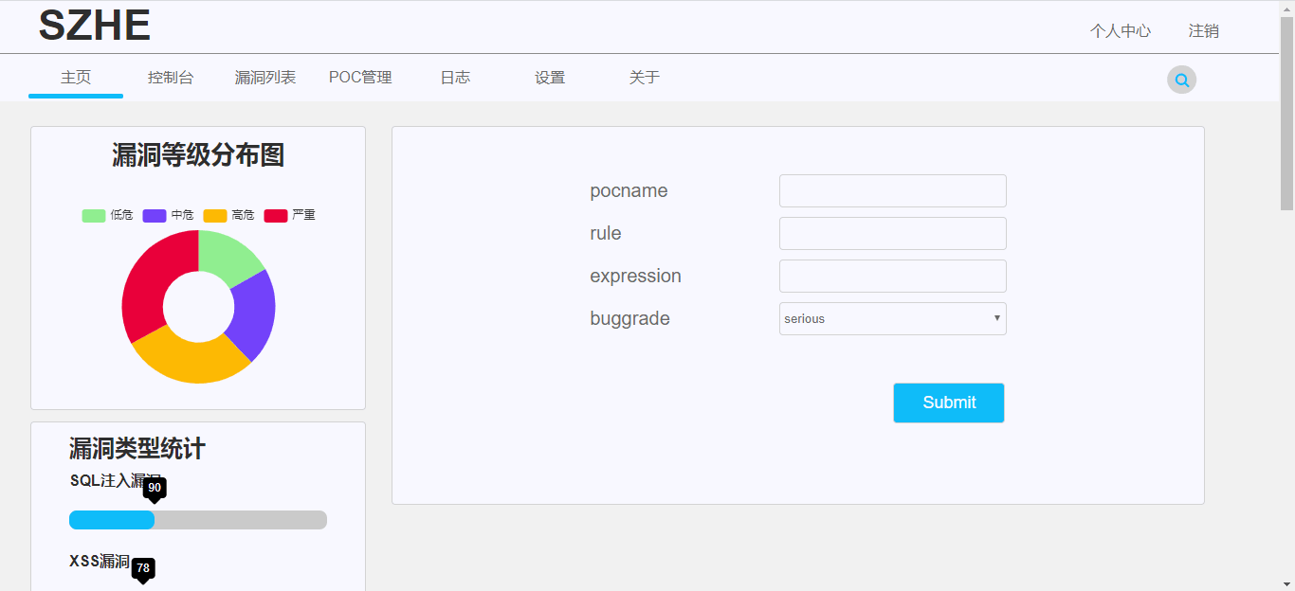Toggle the red 严重 legend swatch
Screen dimensions: 1295x591
(x=275, y=216)
